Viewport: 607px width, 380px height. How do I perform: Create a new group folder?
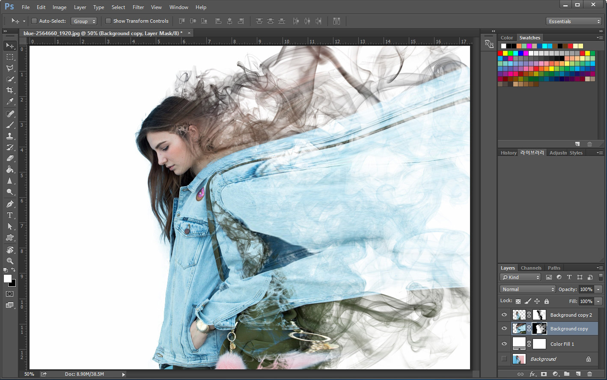(567, 374)
